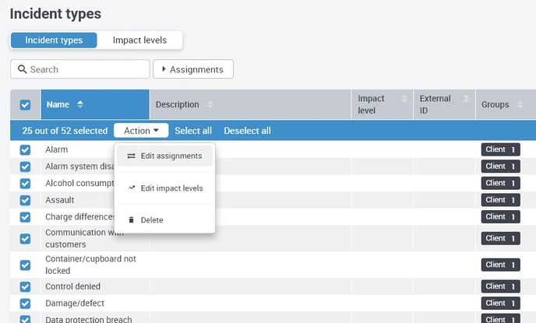Click the Groups column sort arrows
This screenshot has height=323, width=536.
[x=520, y=104]
